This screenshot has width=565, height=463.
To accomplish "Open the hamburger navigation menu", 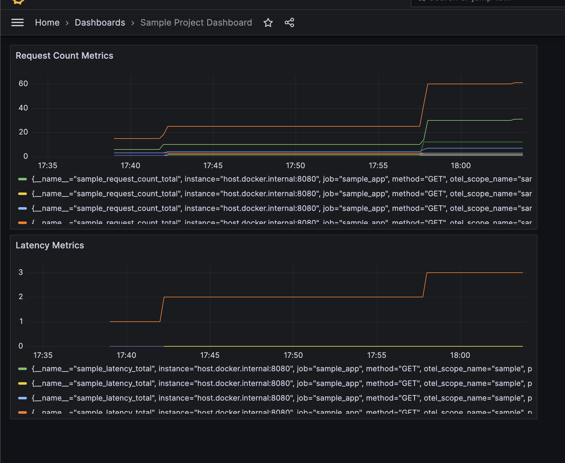I will pyautogui.click(x=17, y=22).
